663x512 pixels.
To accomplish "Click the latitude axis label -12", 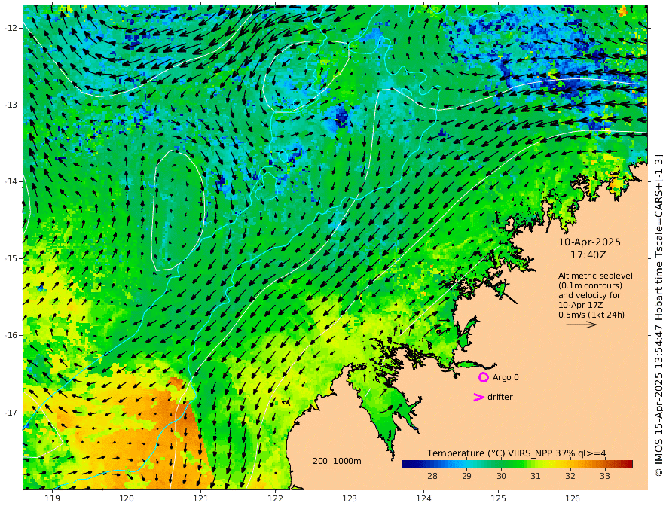I will click(x=11, y=28).
